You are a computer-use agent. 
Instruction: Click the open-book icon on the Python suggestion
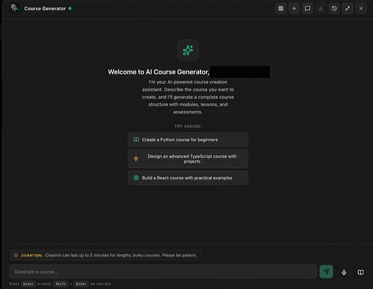click(136, 140)
